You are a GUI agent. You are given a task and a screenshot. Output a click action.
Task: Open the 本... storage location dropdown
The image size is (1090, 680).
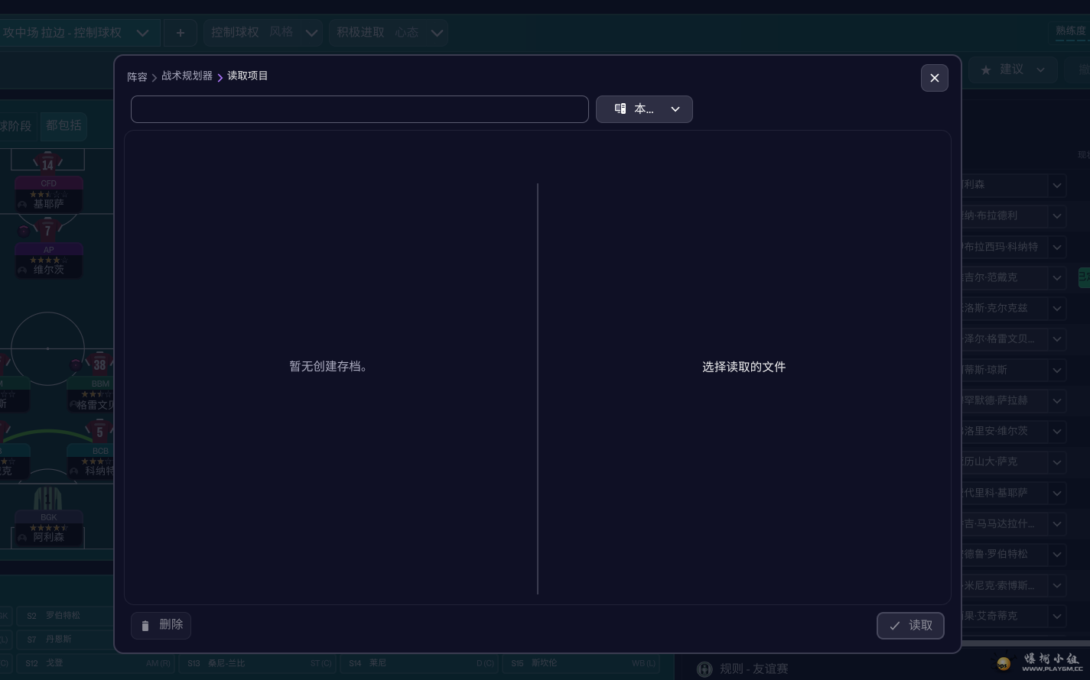644,109
